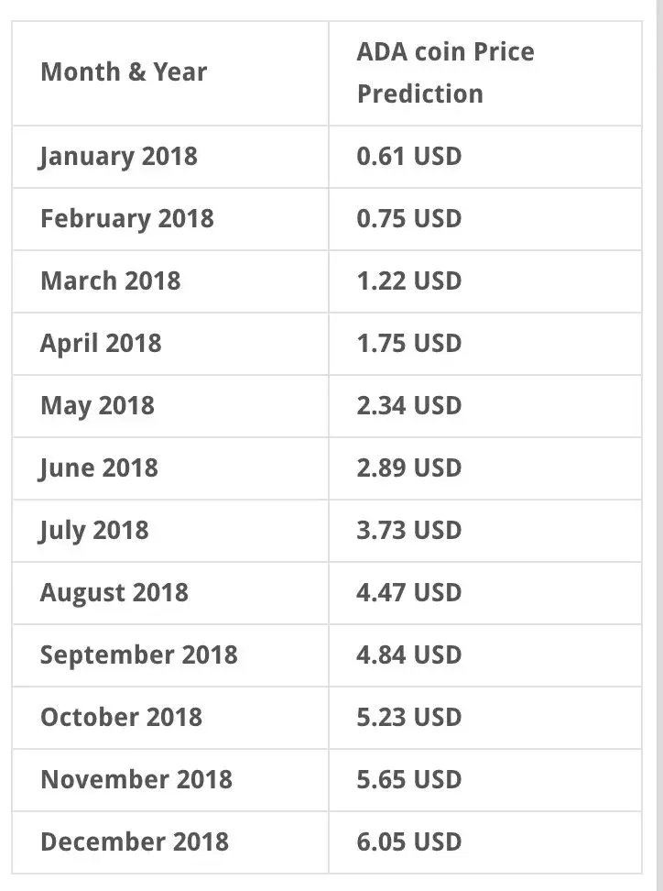Screen dimensions: 663x891
Task: Click the February 2018 row label
Action: tap(126, 218)
